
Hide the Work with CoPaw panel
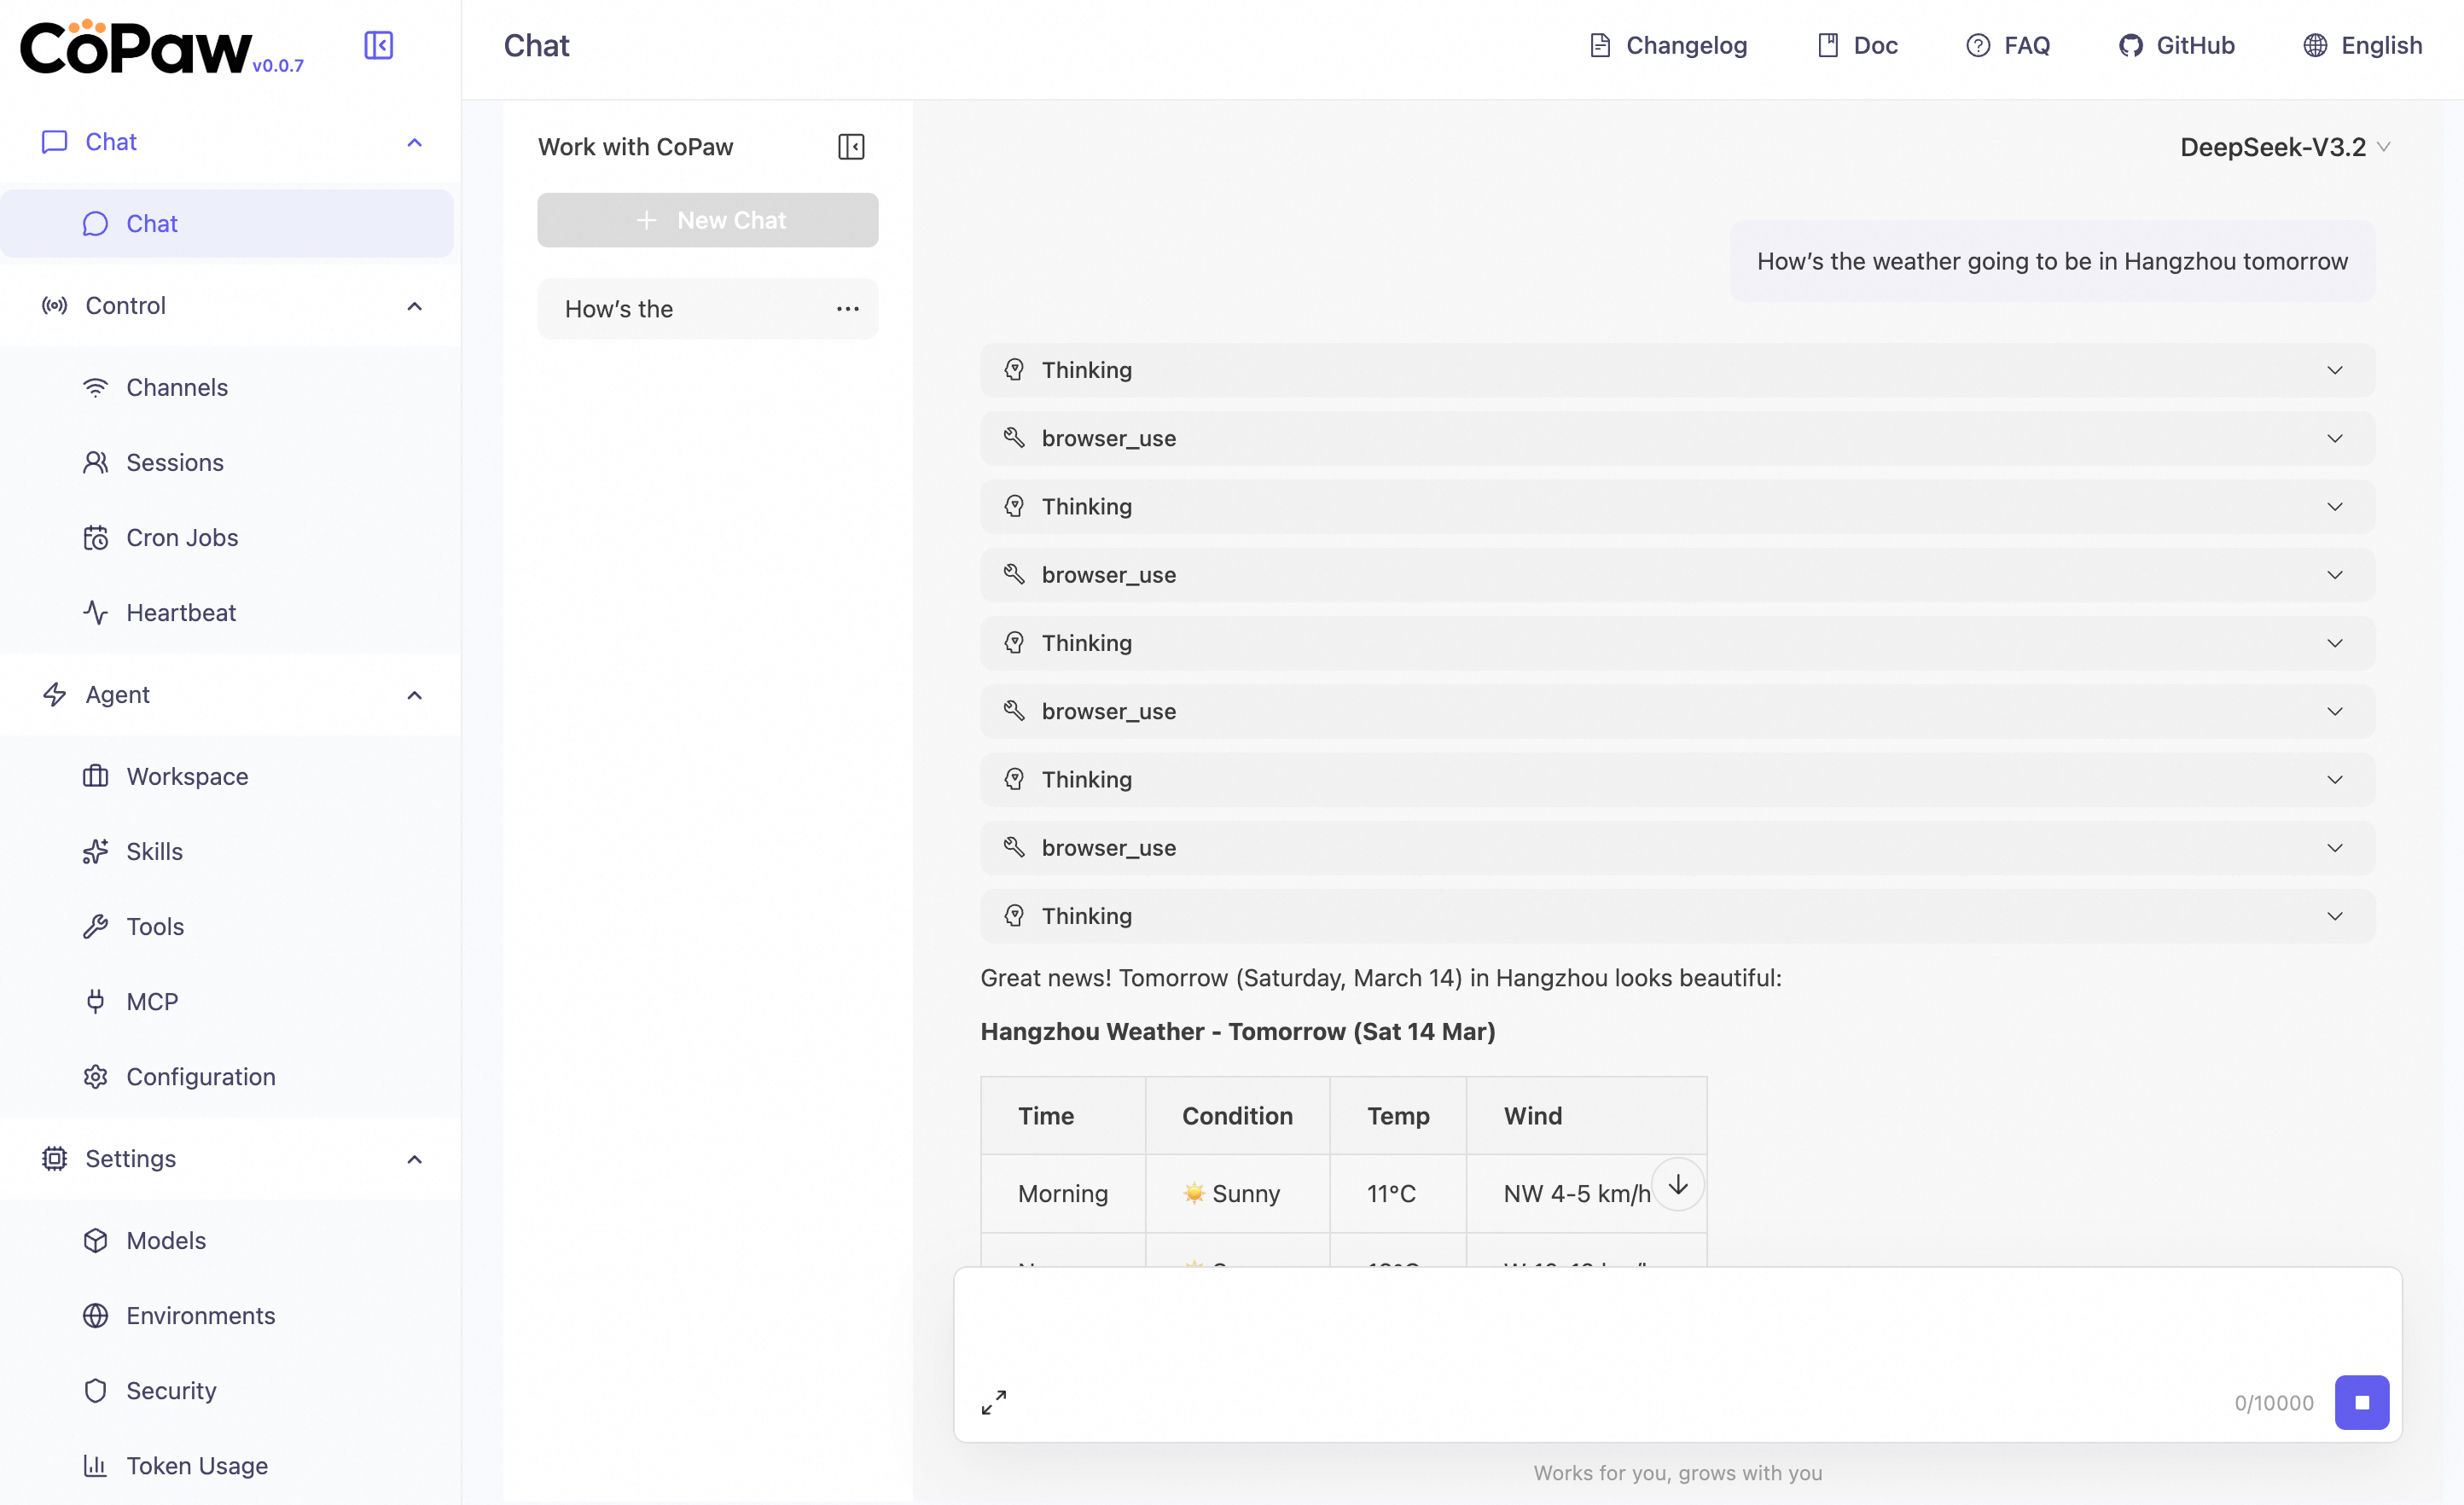(x=850, y=147)
